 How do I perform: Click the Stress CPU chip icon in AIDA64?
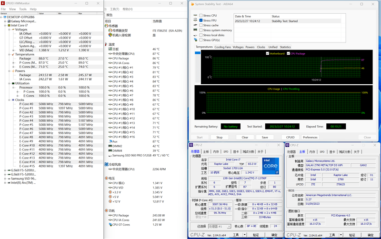pyautogui.click(x=195, y=15)
